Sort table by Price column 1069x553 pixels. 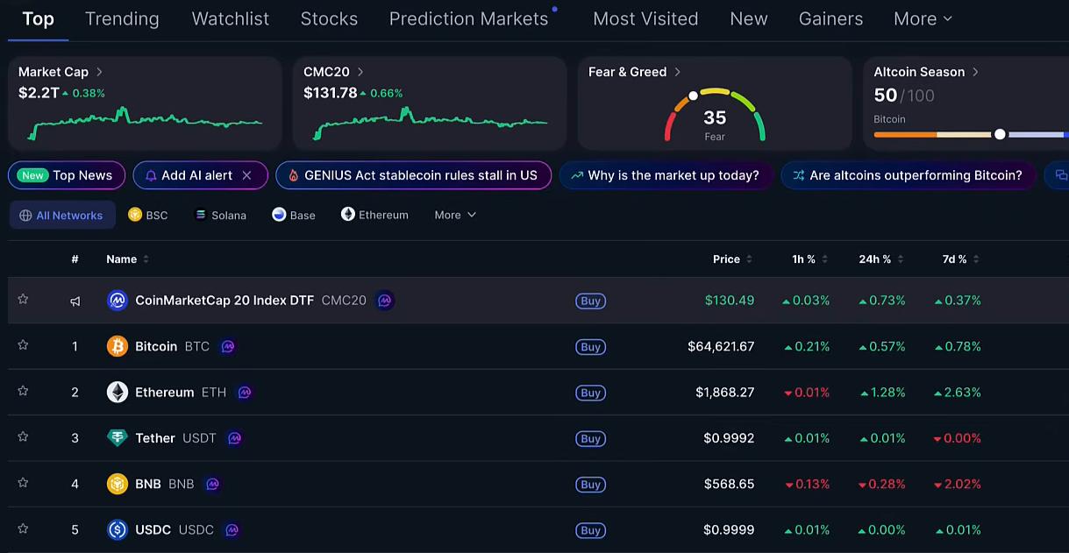click(x=732, y=259)
